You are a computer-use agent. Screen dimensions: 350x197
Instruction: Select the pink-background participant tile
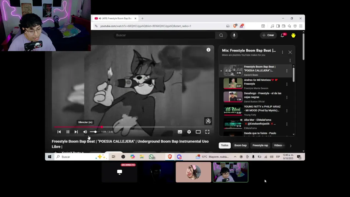point(194,172)
